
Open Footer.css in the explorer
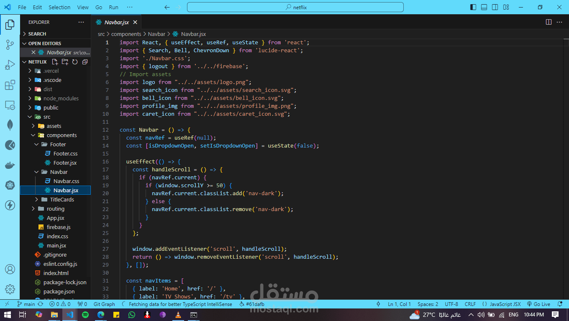(55, 154)
